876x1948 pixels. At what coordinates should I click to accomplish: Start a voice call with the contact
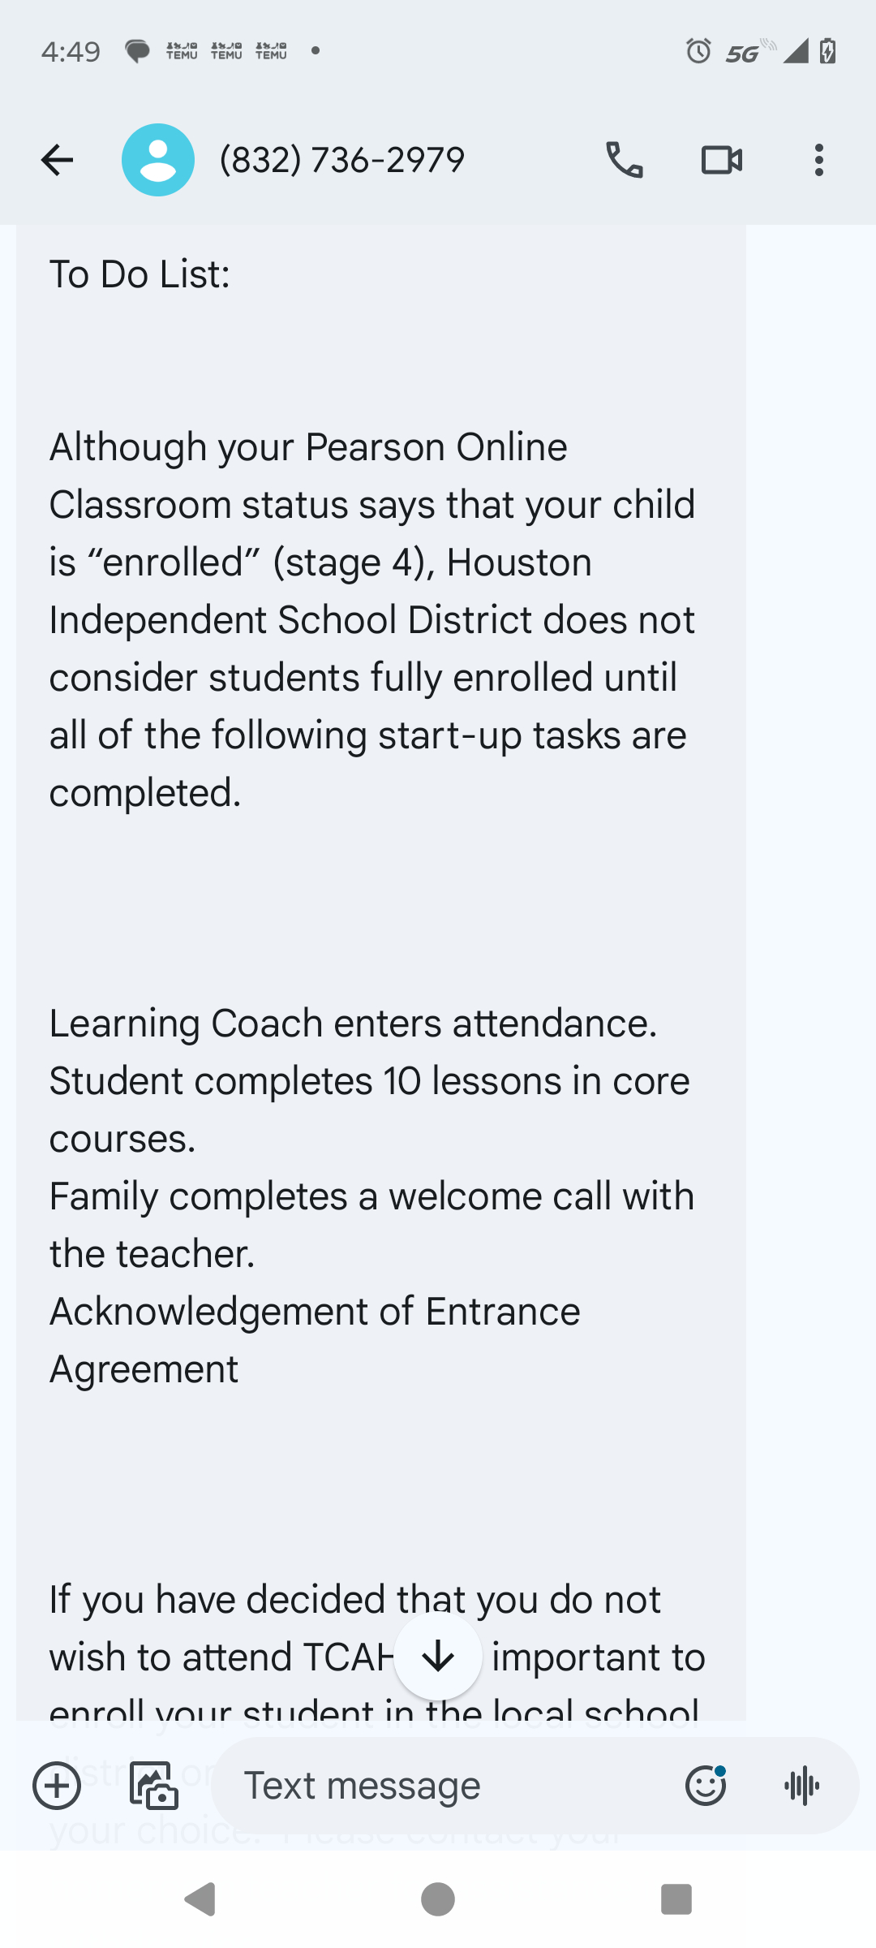point(625,160)
